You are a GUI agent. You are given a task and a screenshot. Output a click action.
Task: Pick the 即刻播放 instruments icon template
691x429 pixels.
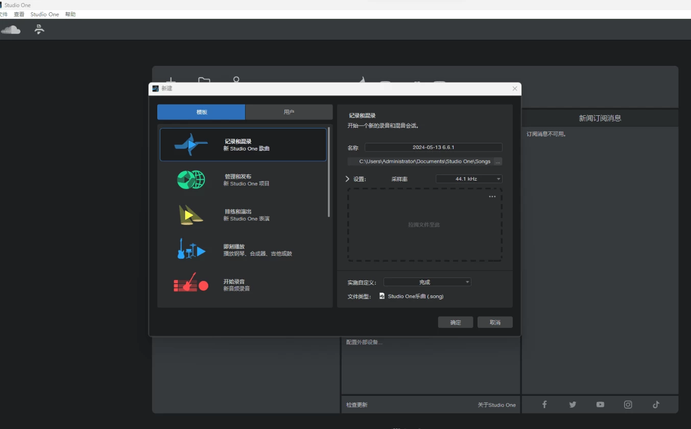pyautogui.click(x=190, y=250)
